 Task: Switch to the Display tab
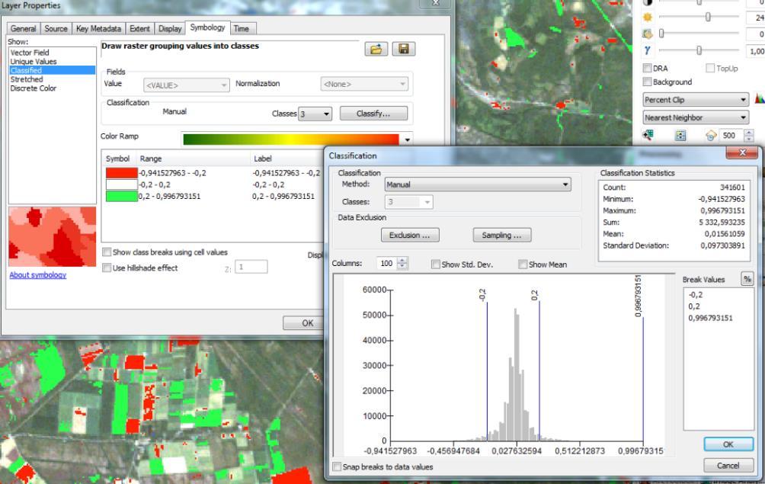pos(170,28)
